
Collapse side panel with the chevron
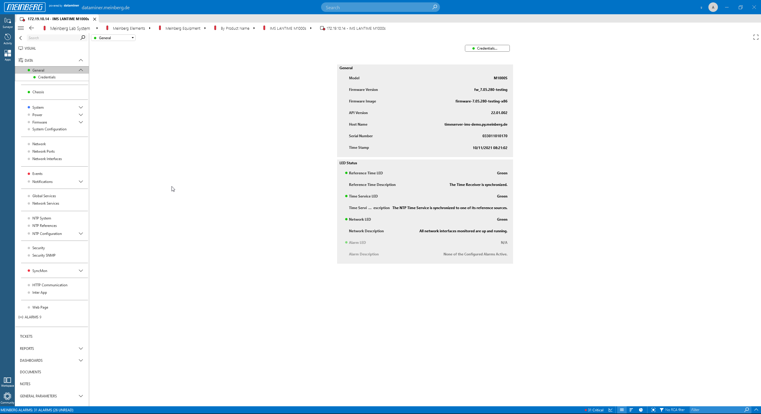point(21,38)
